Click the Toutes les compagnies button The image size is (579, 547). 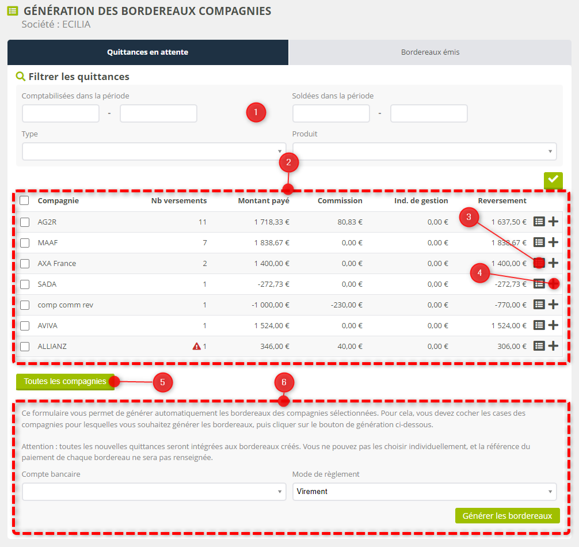(x=65, y=381)
